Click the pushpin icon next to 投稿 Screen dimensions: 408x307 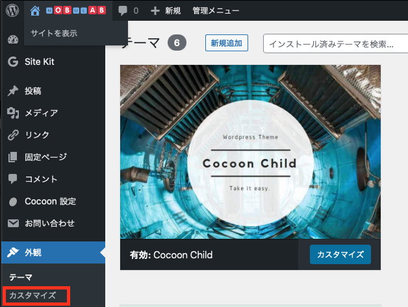(x=13, y=91)
